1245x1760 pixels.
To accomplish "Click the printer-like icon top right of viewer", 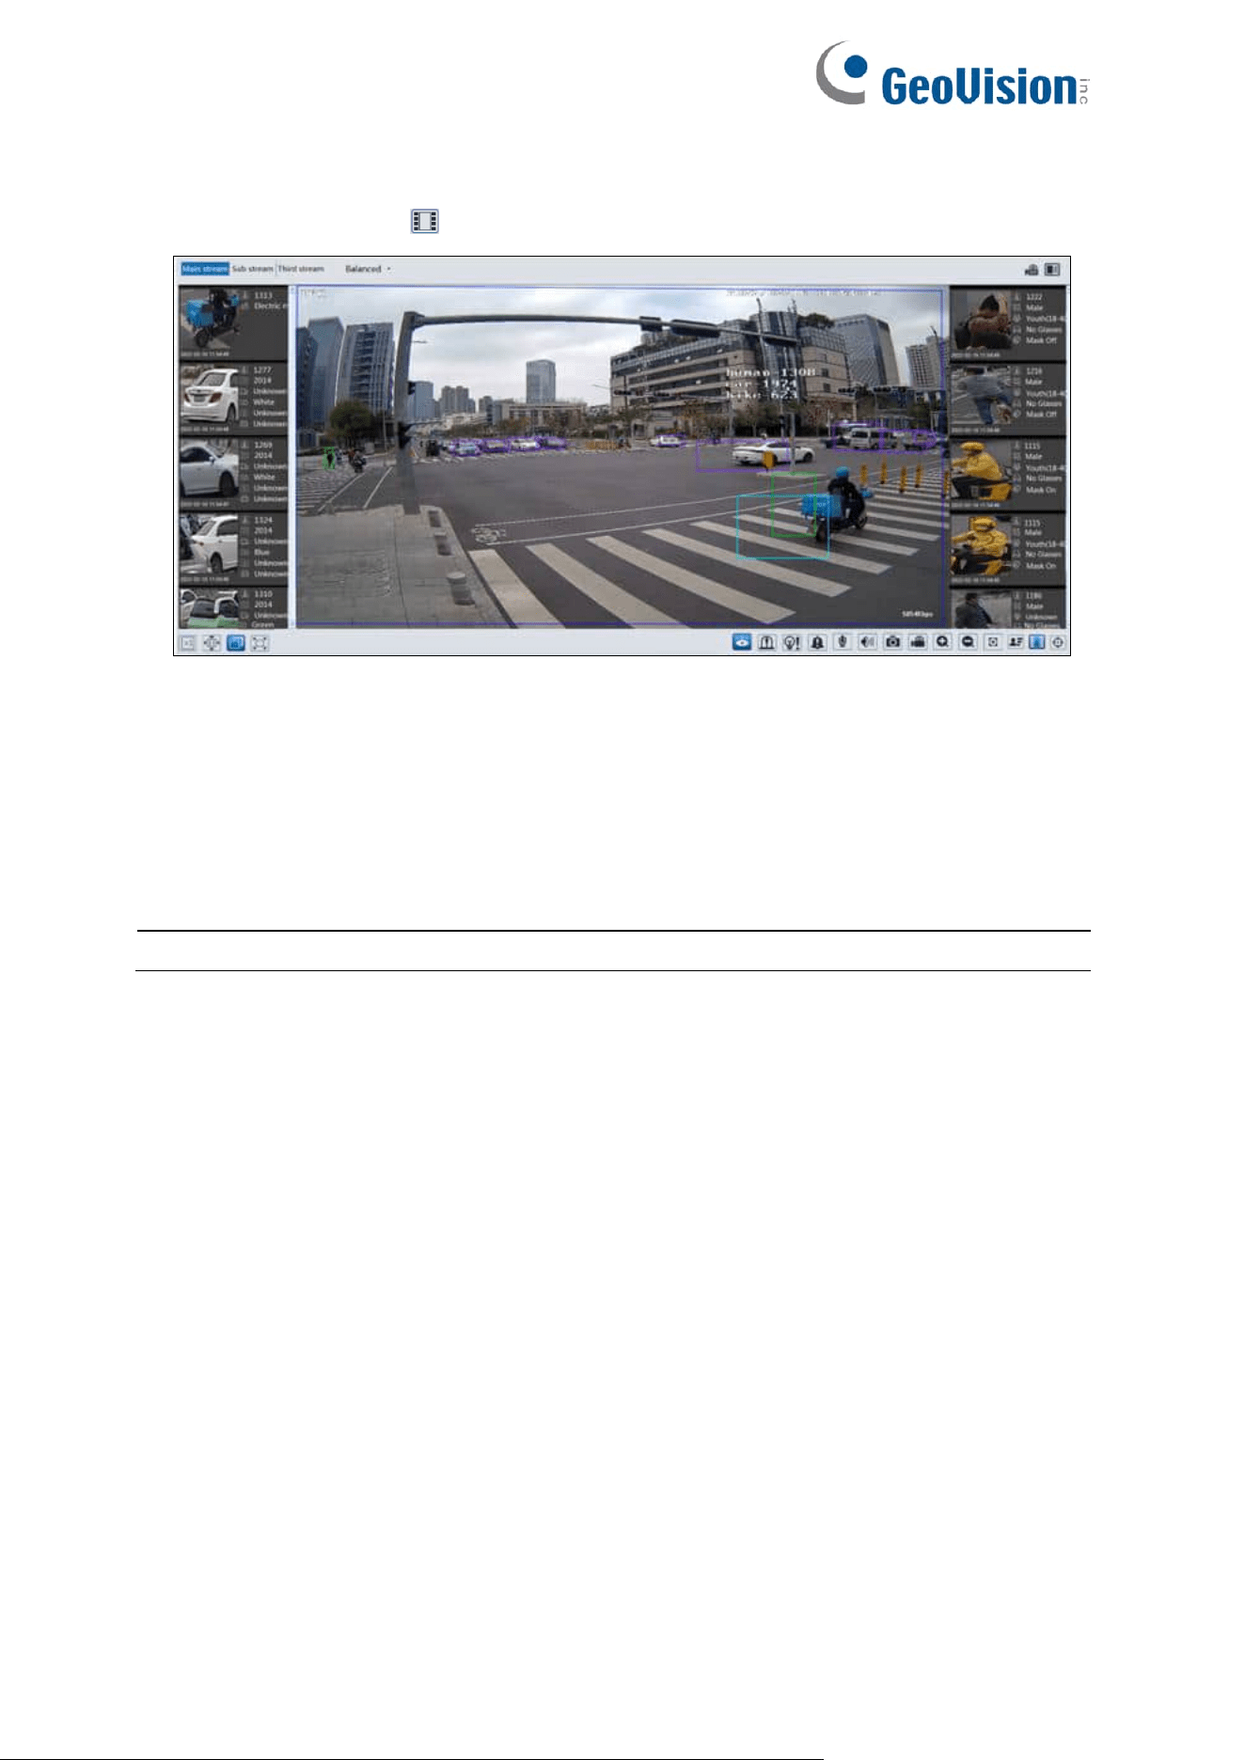I will pos(1032,270).
